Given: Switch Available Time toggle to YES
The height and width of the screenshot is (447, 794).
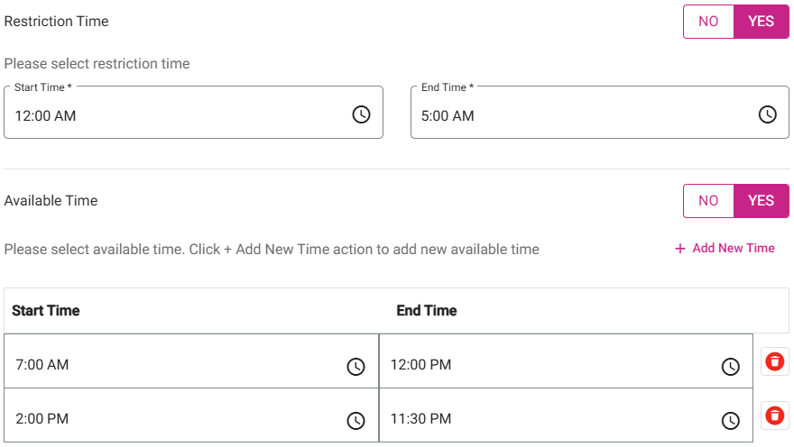Looking at the screenshot, I should pyautogui.click(x=761, y=201).
